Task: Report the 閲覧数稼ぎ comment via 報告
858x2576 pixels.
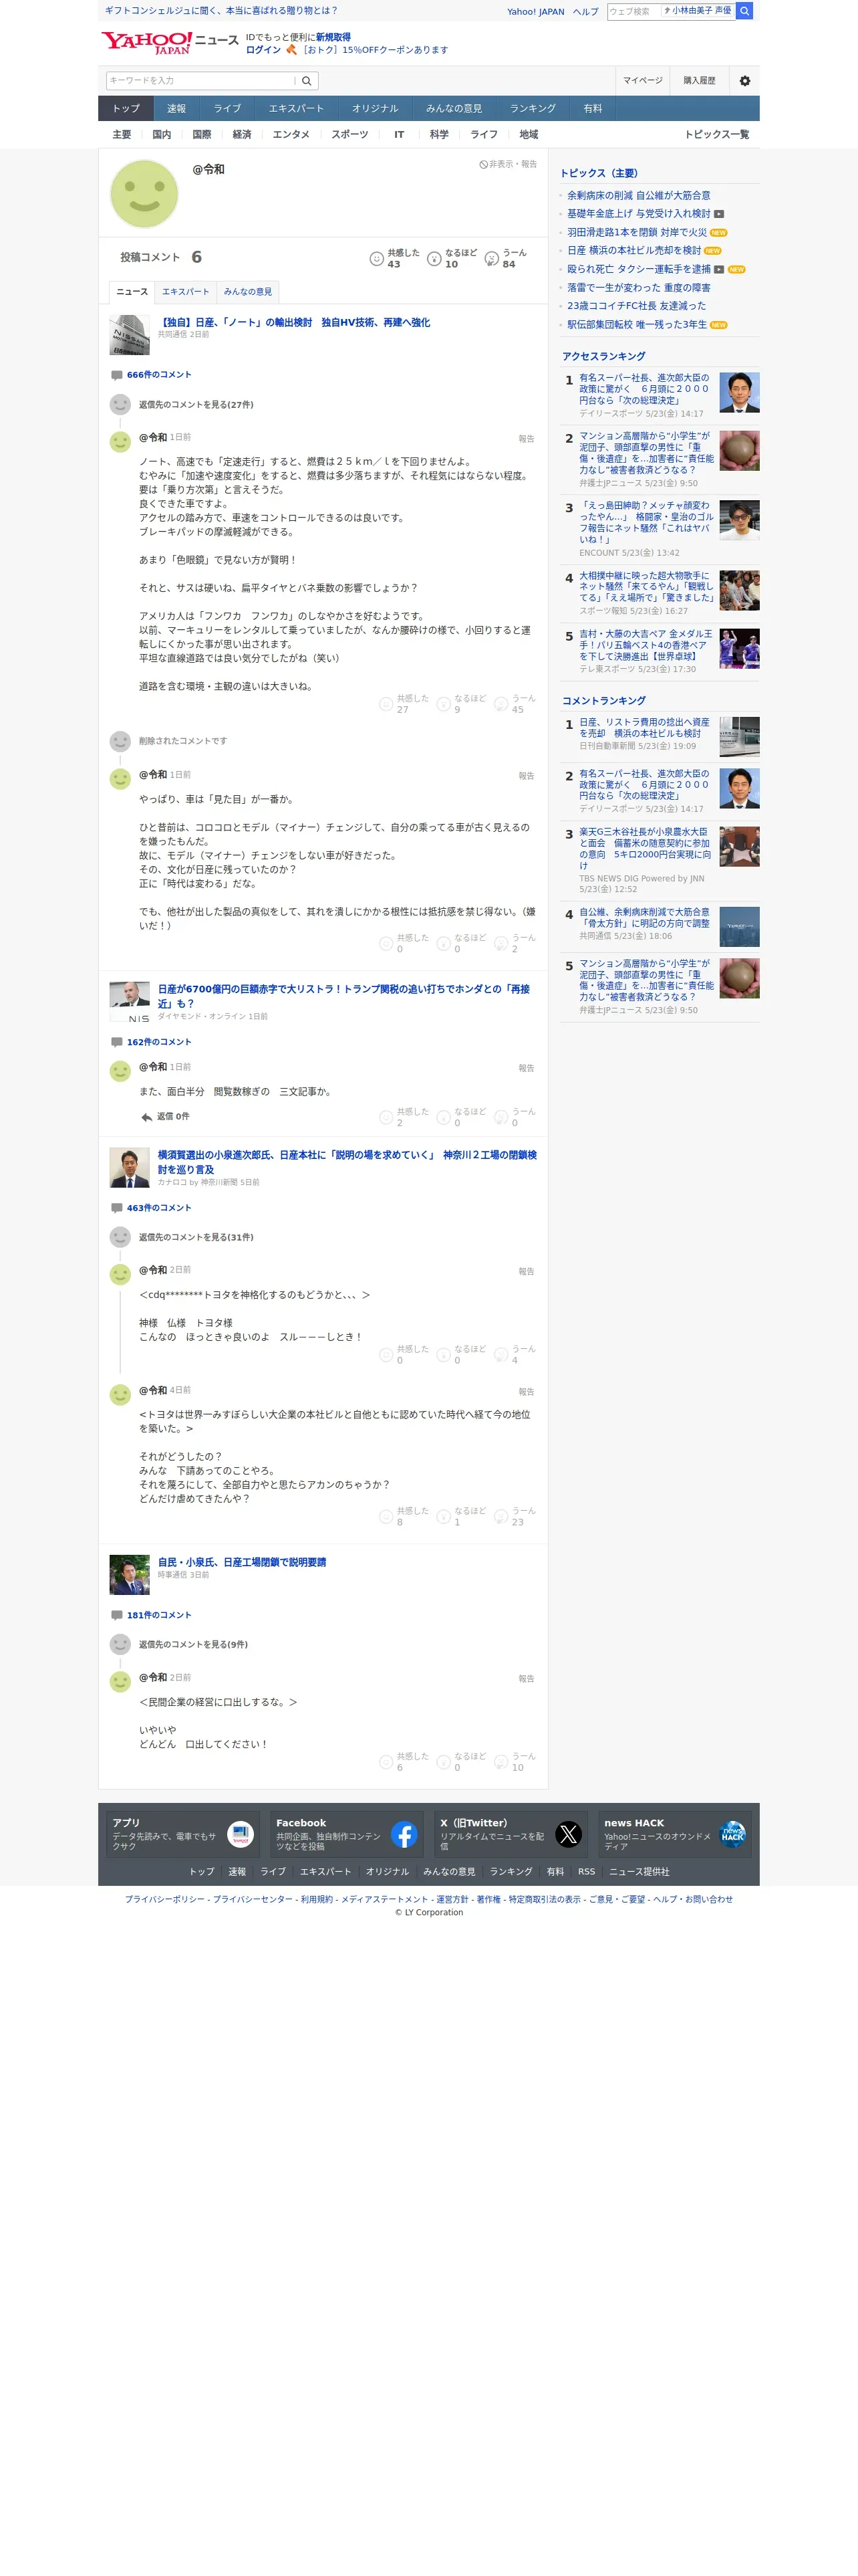Action: click(x=527, y=1068)
